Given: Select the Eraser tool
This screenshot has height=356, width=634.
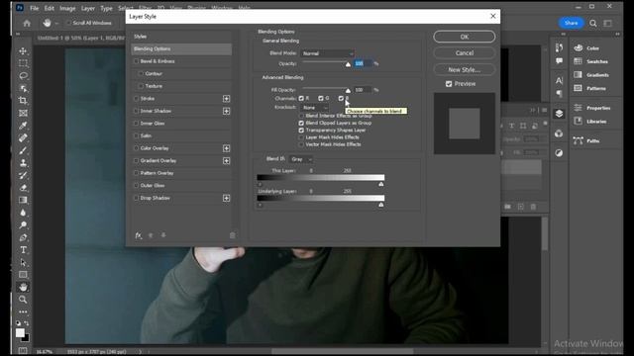Looking at the screenshot, I should (23, 188).
